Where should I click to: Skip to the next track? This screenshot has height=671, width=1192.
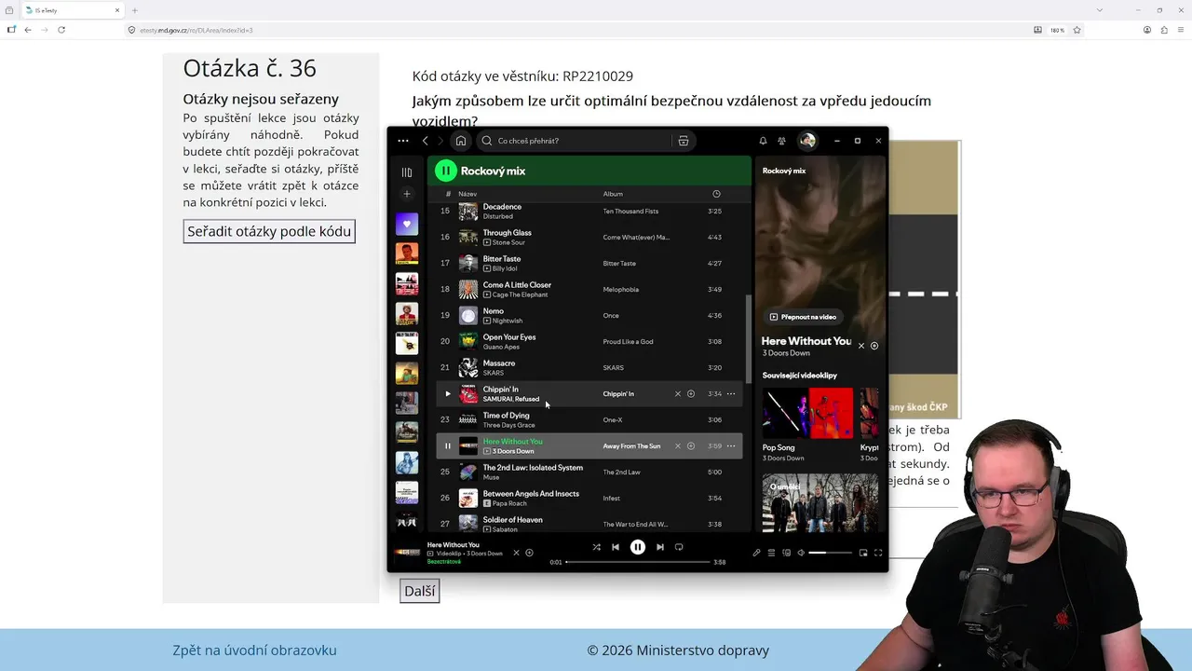660,547
